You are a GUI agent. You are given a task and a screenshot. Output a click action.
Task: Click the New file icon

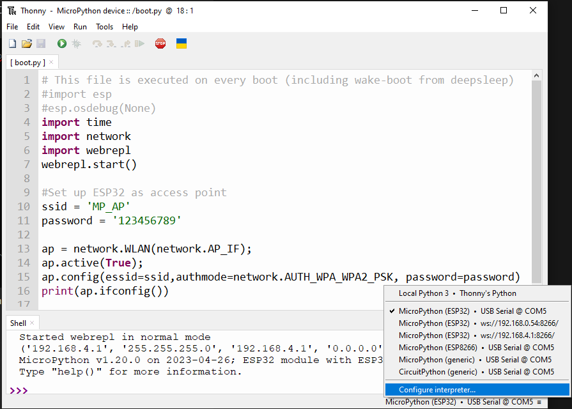pos(12,43)
